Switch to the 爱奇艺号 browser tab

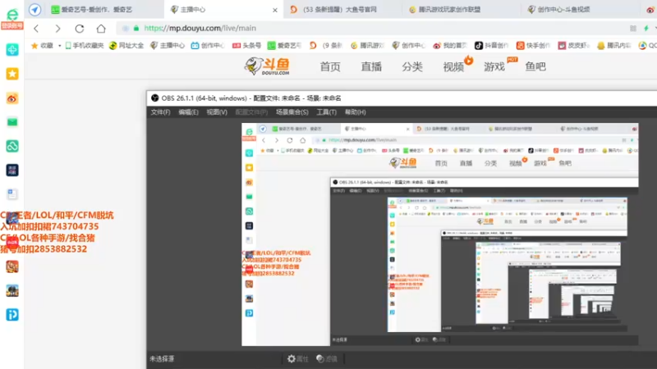point(96,9)
